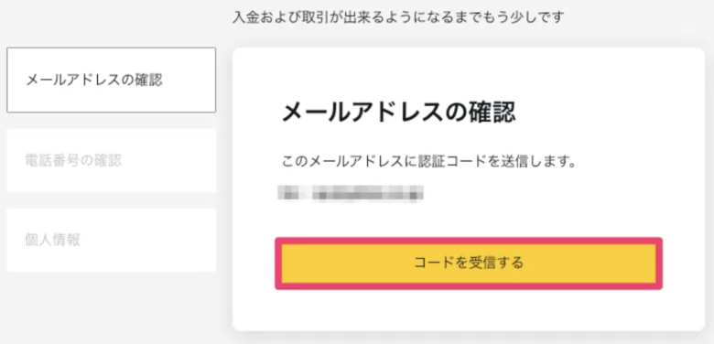Activate the outlined email verification sidebar box
The width and height of the screenshot is (714, 344).
(111, 81)
